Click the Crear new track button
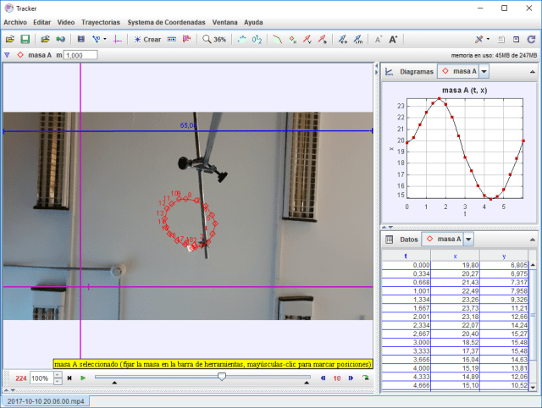 (147, 39)
